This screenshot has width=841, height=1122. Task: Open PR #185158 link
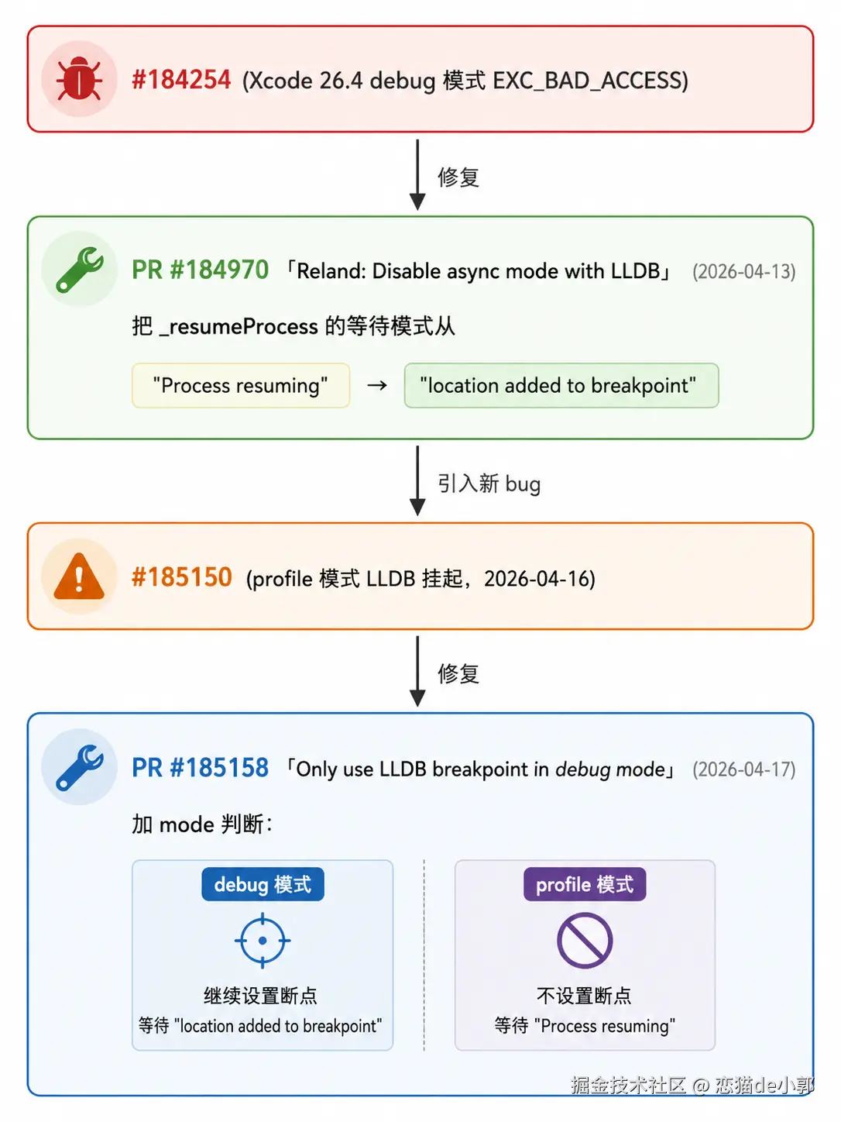point(200,768)
